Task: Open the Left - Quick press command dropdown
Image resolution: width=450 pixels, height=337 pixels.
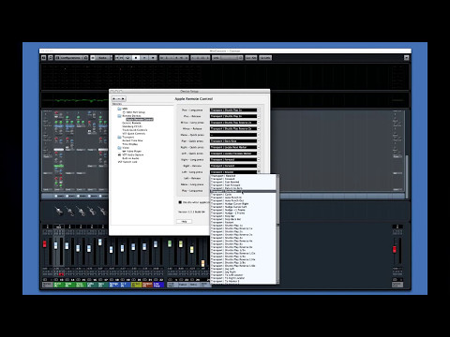Action: click(234, 154)
